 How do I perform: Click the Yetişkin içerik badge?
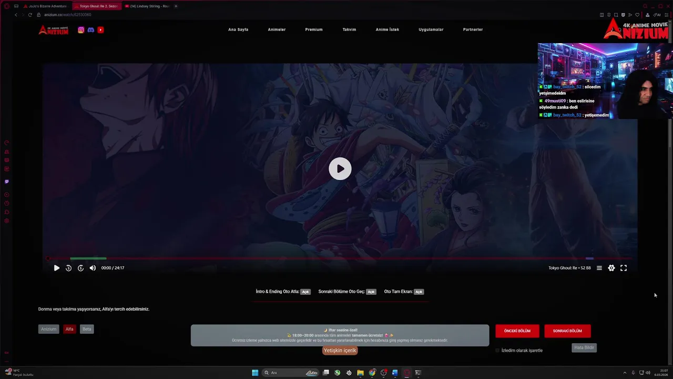pos(340,351)
